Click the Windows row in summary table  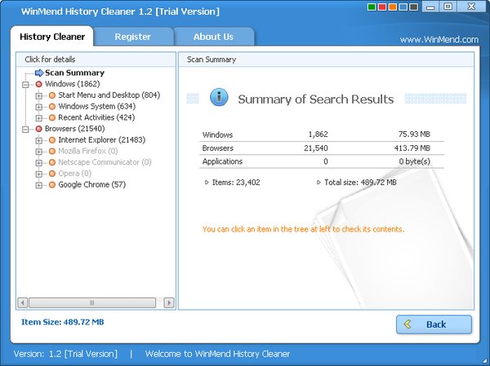(322, 134)
